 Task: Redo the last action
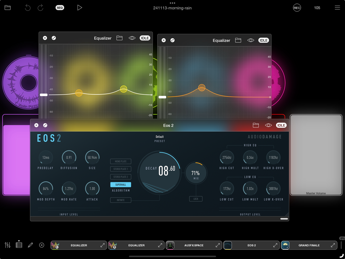coord(41,8)
